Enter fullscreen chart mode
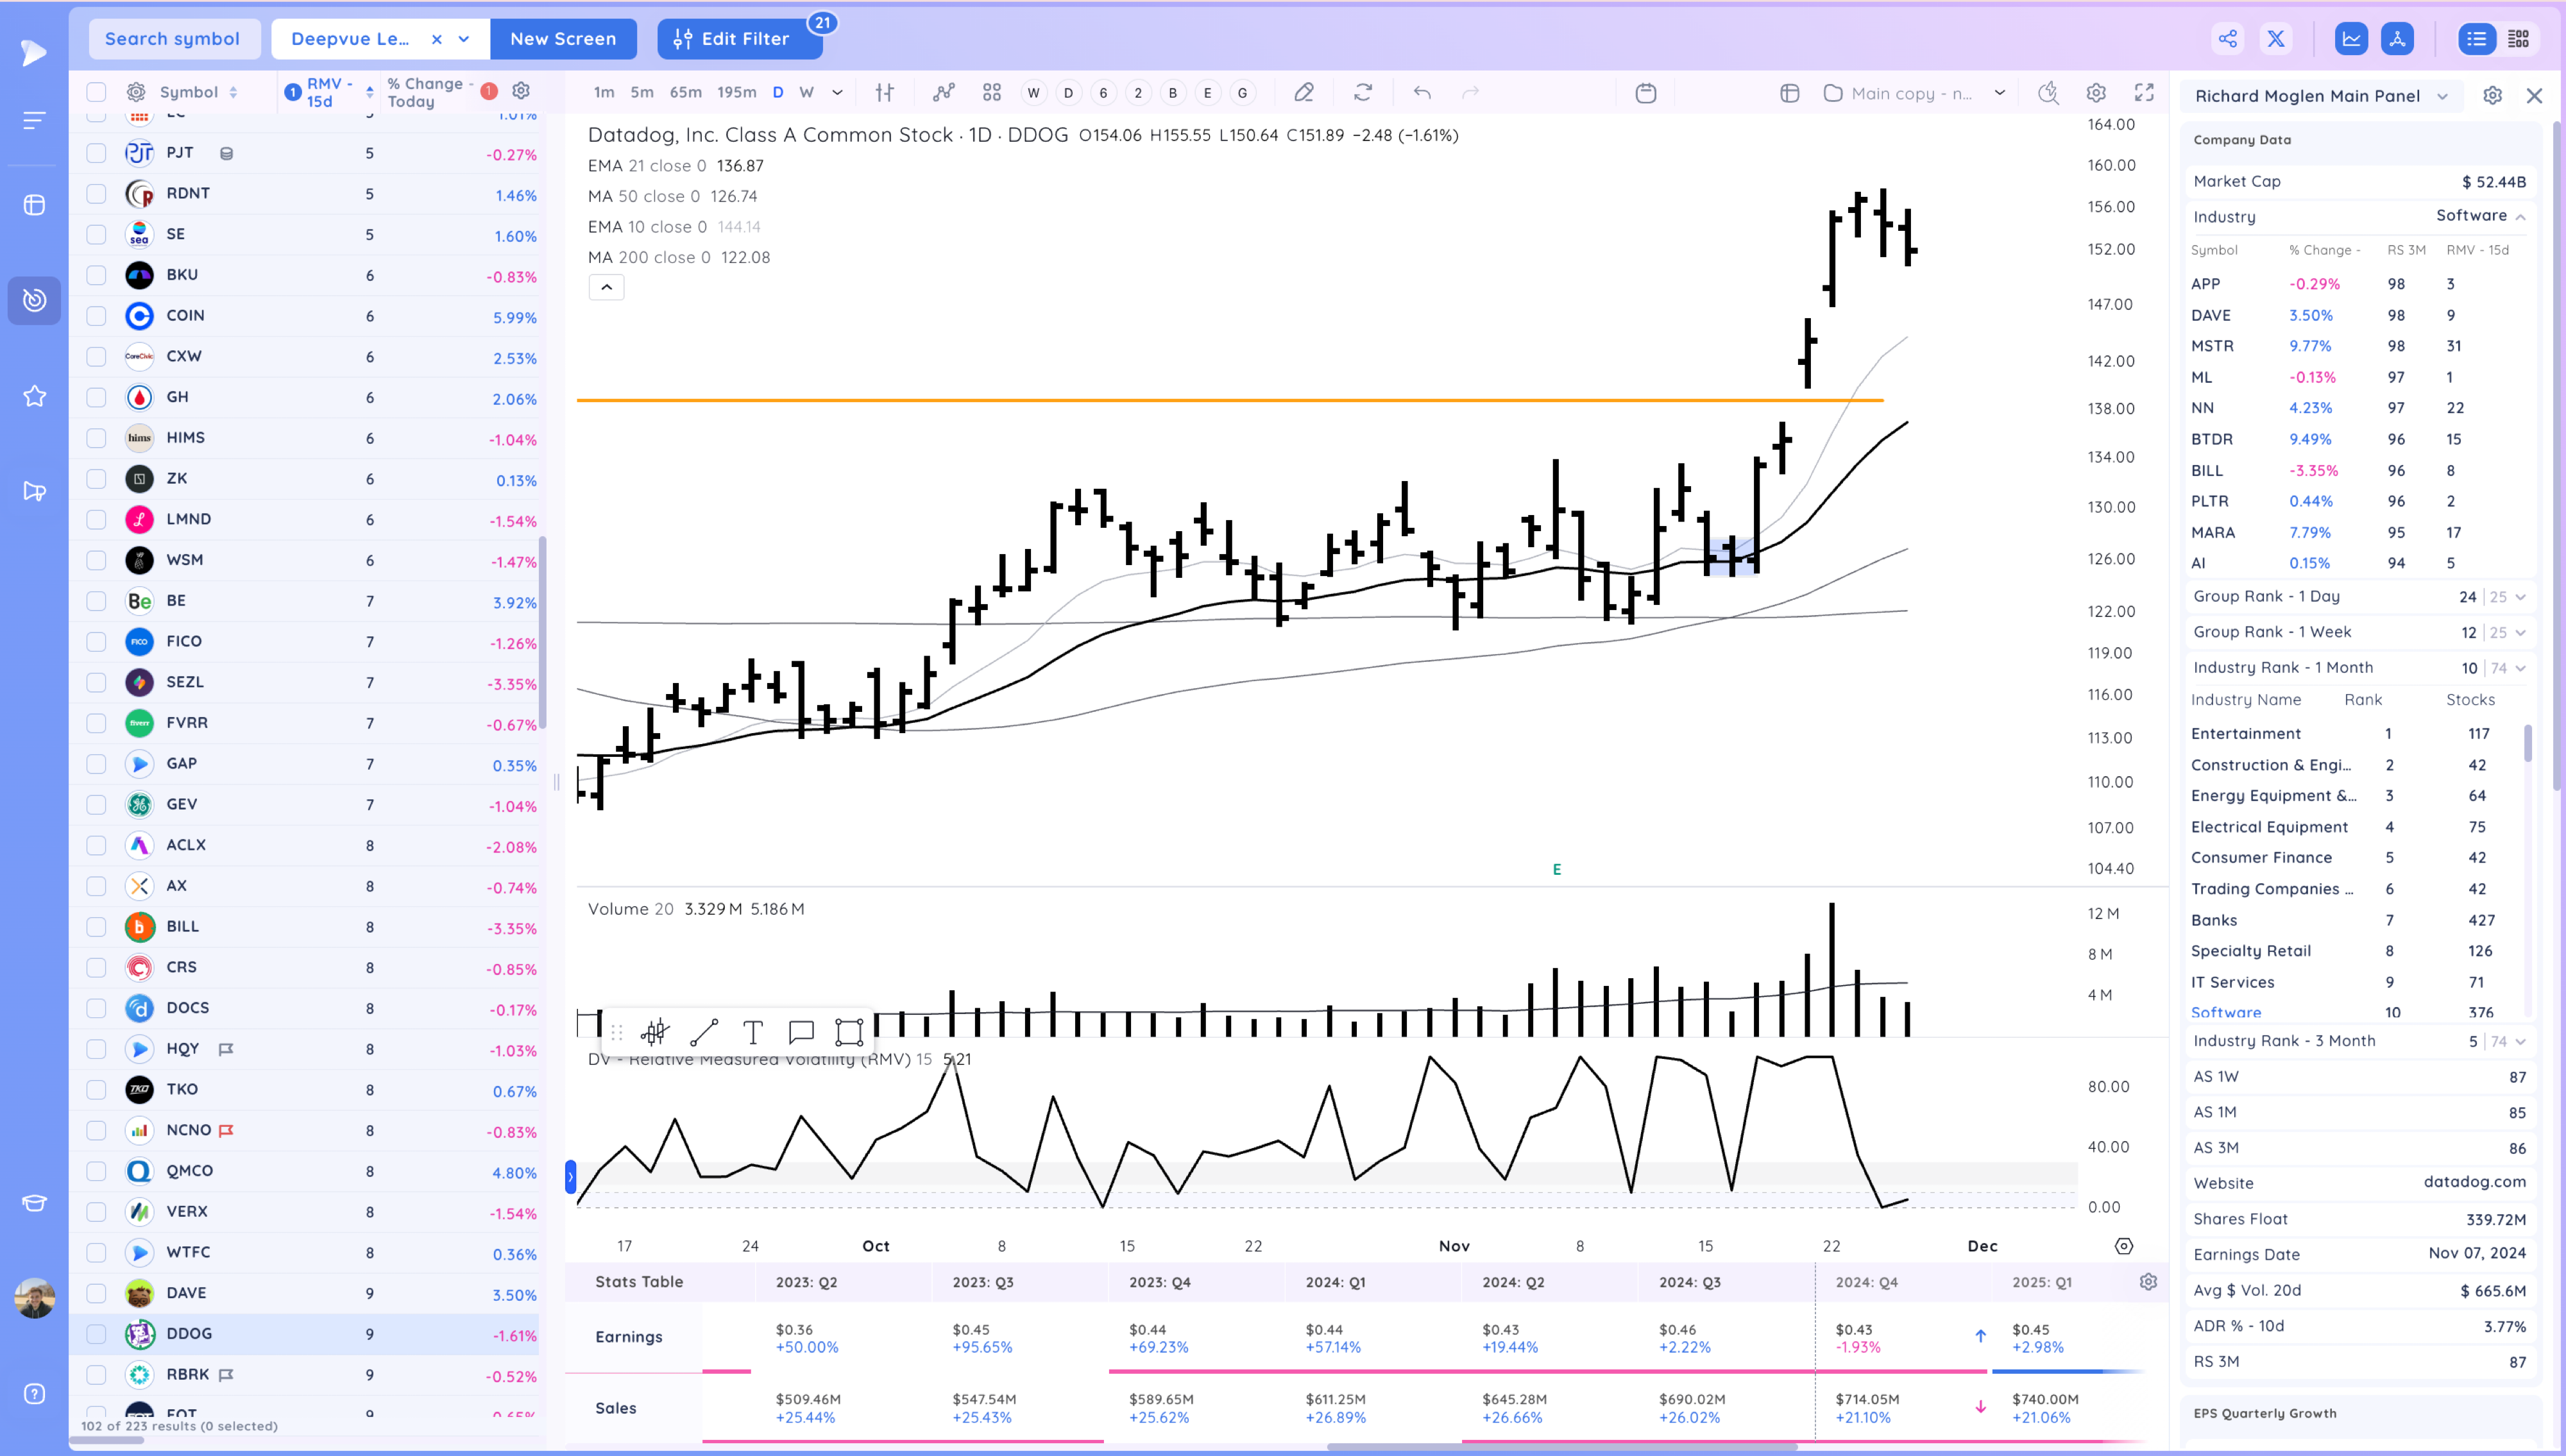2566x1456 pixels. (2144, 93)
